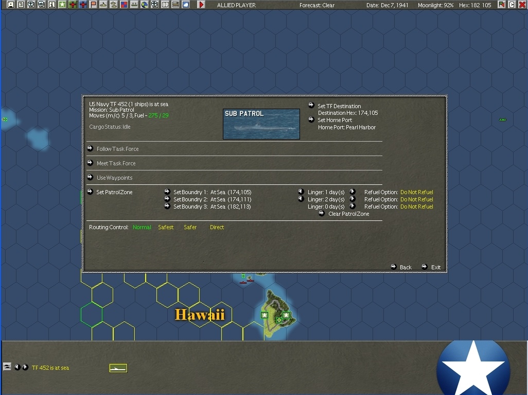Viewport: 528px width, 395px height.
Task: Choose Safer routing control option
Action: click(190, 227)
